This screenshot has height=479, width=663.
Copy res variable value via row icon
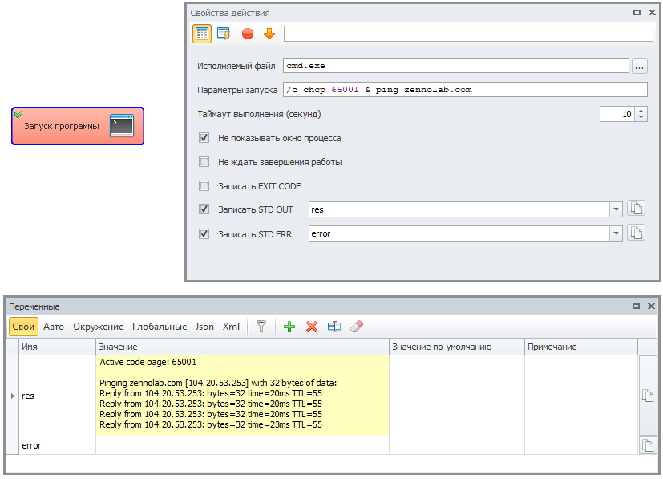(x=648, y=396)
